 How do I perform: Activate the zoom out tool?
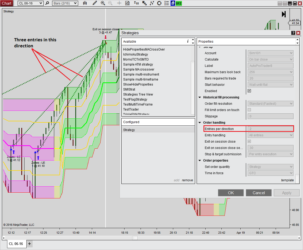[110, 3]
